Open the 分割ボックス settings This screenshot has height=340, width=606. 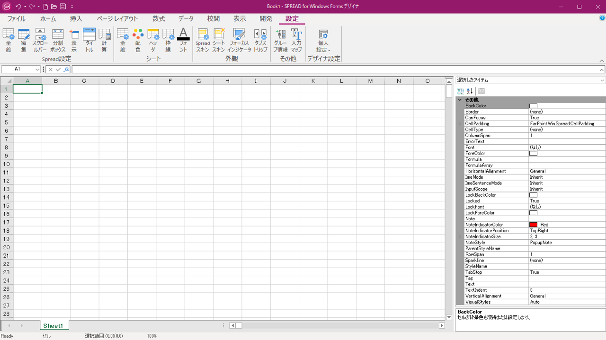coord(58,40)
